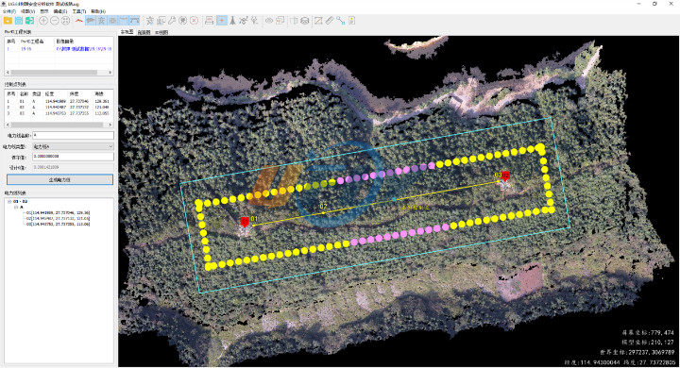Viewport: 680px width, 368px height.
Task: Open the Tools (T) menu
Action: (x=79, y=11)
